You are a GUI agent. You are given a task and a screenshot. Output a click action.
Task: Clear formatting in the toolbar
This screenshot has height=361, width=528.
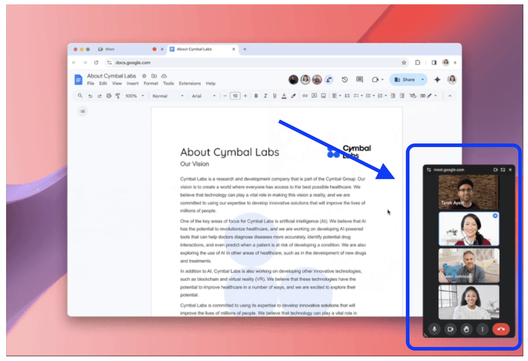pos(413,96)
